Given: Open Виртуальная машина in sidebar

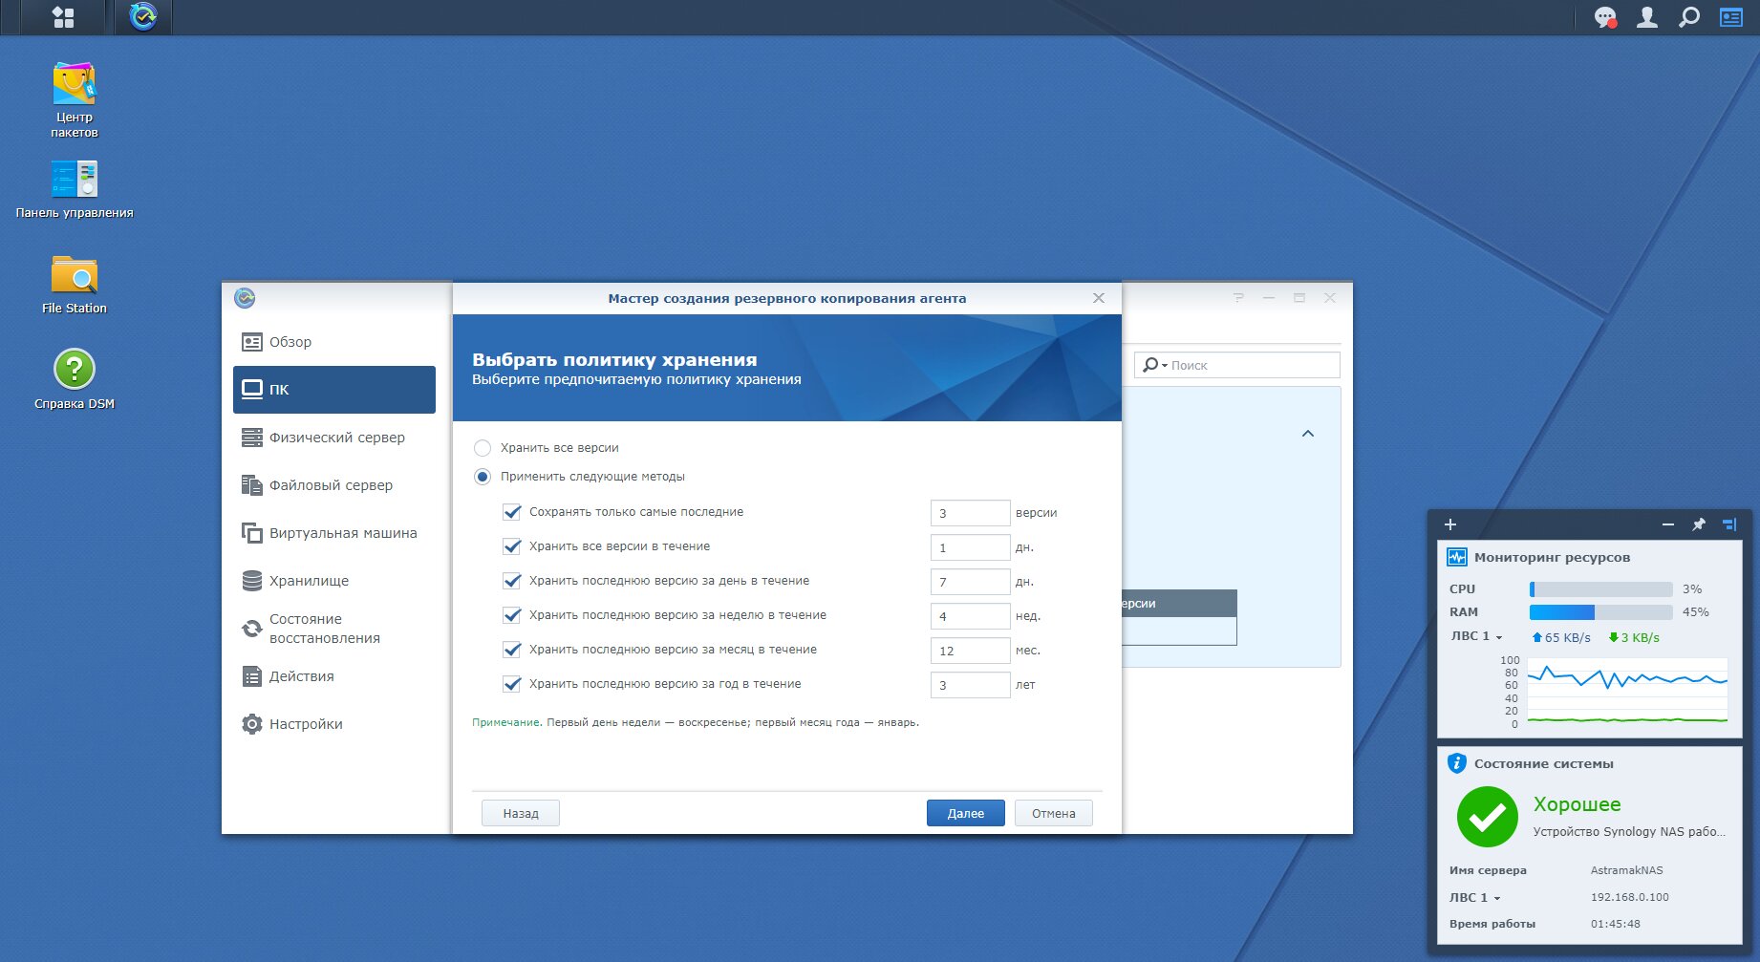Looking at the screenshot, I should pos(334,533).
